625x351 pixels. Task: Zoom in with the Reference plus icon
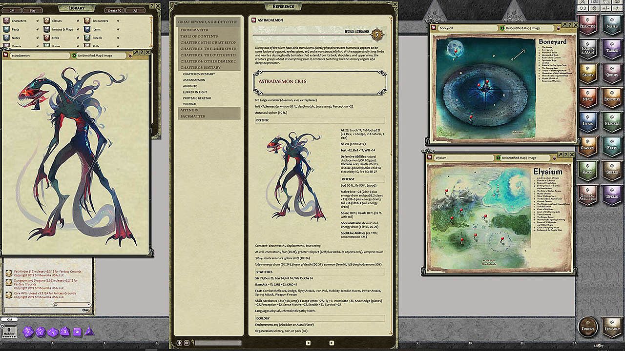(x=179, y=343)
